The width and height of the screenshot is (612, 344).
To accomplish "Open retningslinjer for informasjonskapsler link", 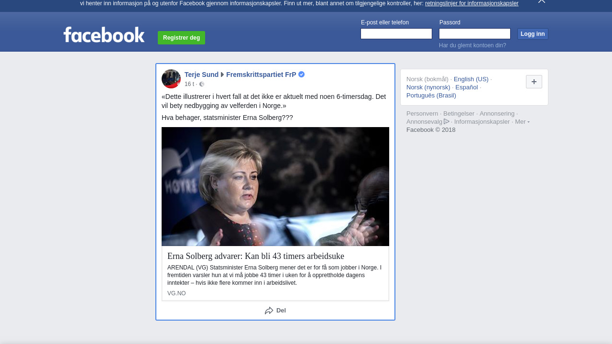I will (x=471, y=3).
